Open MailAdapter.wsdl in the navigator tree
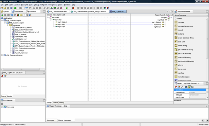Image resolution: width=209 pixels, height=126 pixels. [x=21, y=37]
